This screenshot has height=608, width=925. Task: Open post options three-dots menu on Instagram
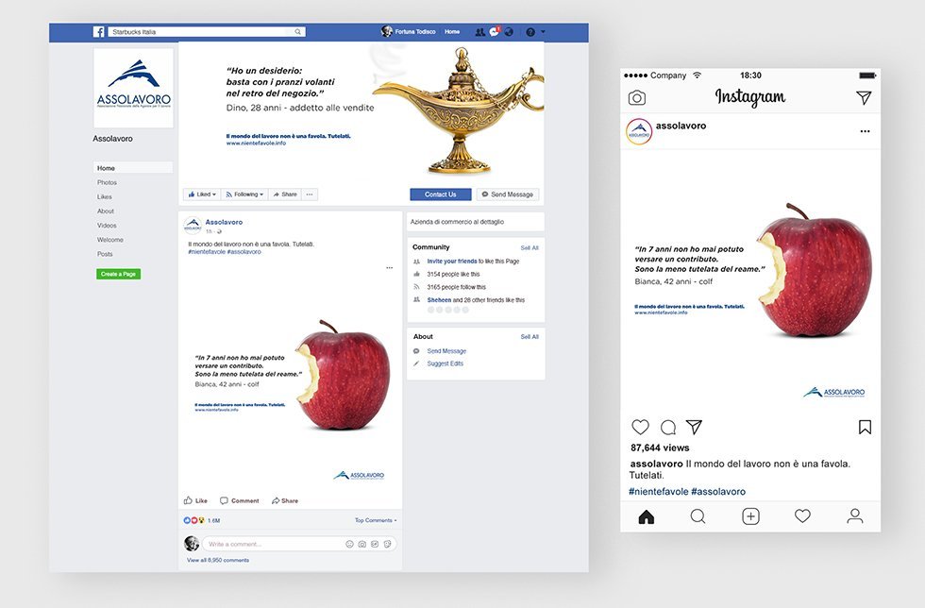(865, 131)
